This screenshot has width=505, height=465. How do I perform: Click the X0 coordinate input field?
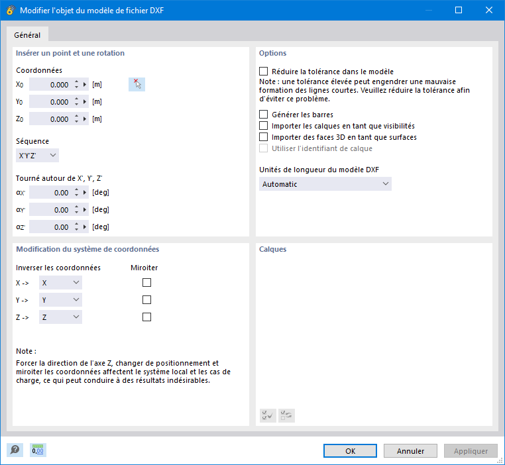click(51, 85)
